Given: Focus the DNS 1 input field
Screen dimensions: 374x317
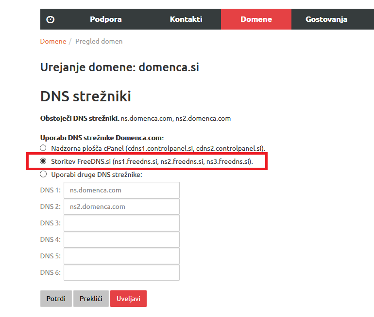Looking at the screenshot, I should click(121, 190).
